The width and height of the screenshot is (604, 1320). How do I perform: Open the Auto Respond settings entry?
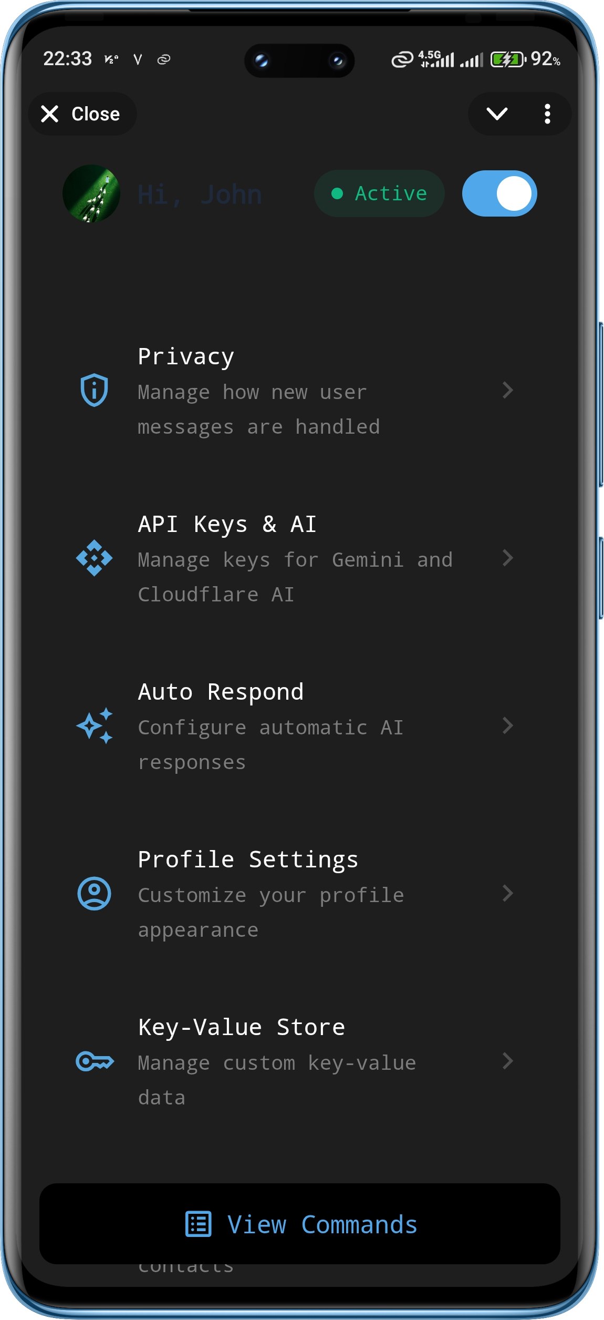click(302, 726)
